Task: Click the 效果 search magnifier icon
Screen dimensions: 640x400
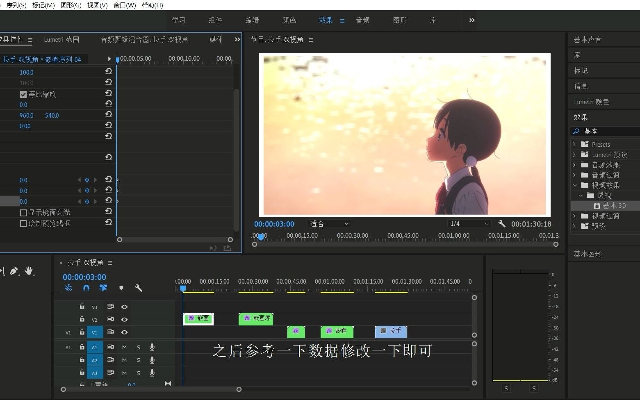Action: pyautogui.click(x=576, y=131)
